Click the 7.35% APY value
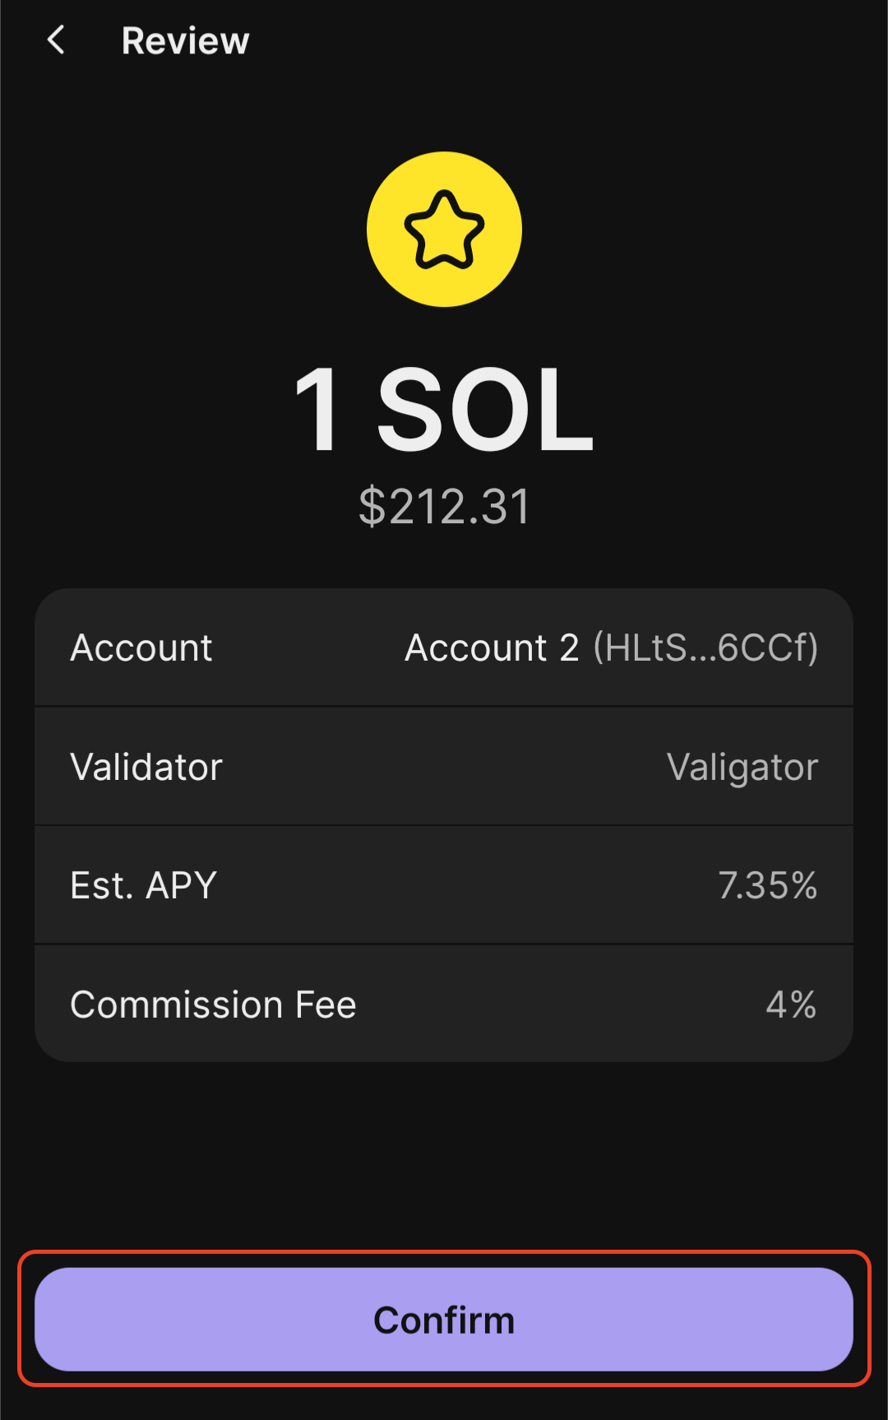 point(767,885)
